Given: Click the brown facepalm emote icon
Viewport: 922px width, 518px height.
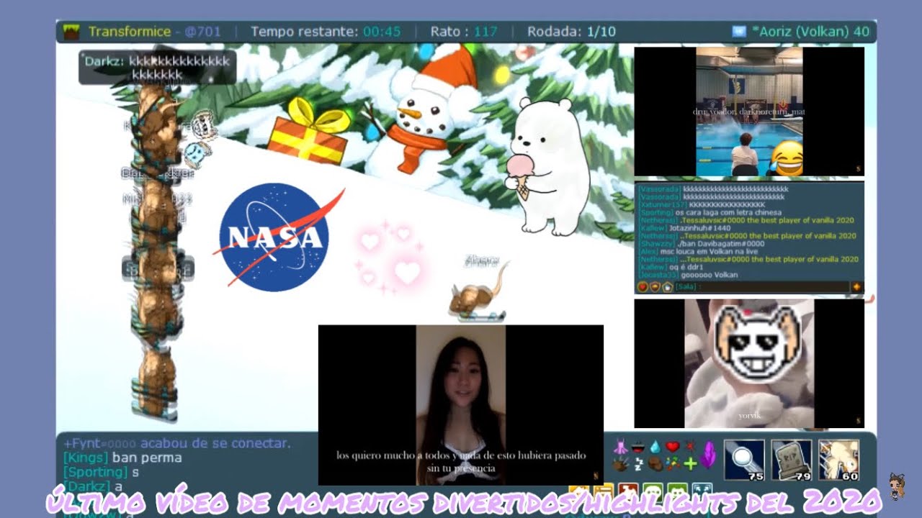Looking at the screenshot, I should pyautogui.click(x=655, y=464).
